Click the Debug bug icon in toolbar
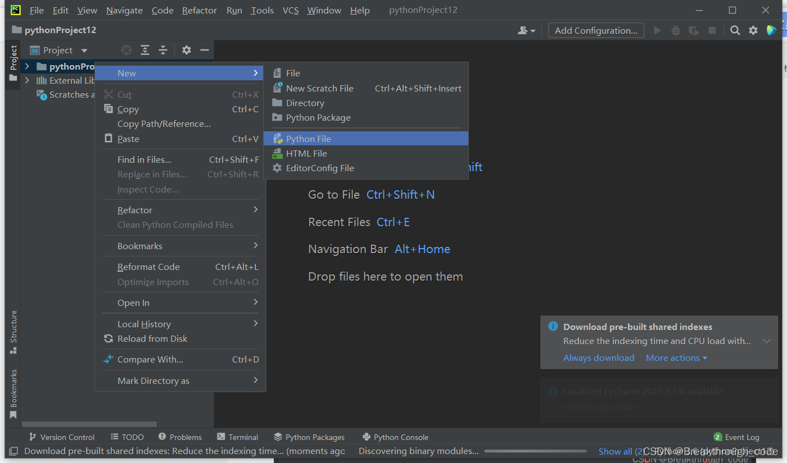The height and width of the screenshot is (463, 787). click(676, 30)
